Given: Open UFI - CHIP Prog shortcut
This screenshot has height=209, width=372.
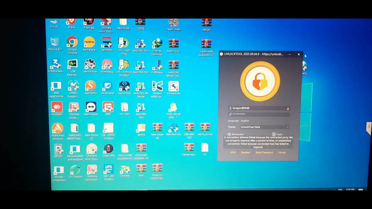Looking at the screenshot, I should click(124, 46).
